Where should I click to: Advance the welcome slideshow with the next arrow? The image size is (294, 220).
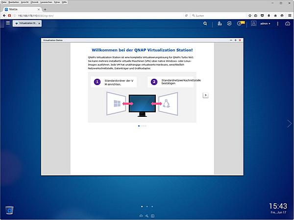click(205, 95)
